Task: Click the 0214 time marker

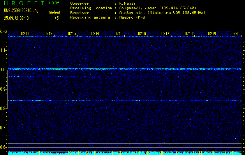Action: (95, 34)
